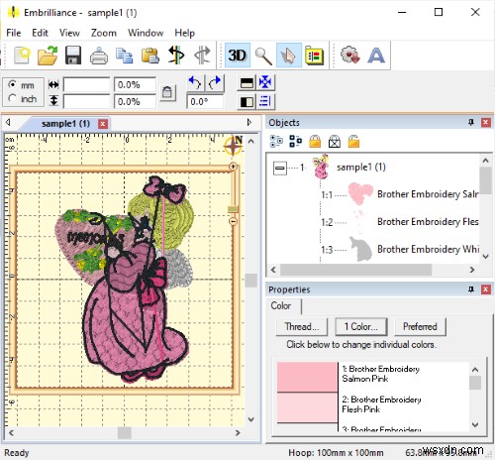495x460 pixels.
Task: Toggle the 3D view button
Action: pos(237,56)
